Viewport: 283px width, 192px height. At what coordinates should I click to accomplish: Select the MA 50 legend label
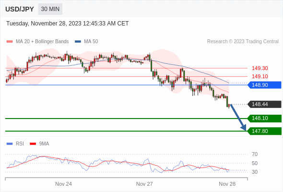click(x=91, y=42)
